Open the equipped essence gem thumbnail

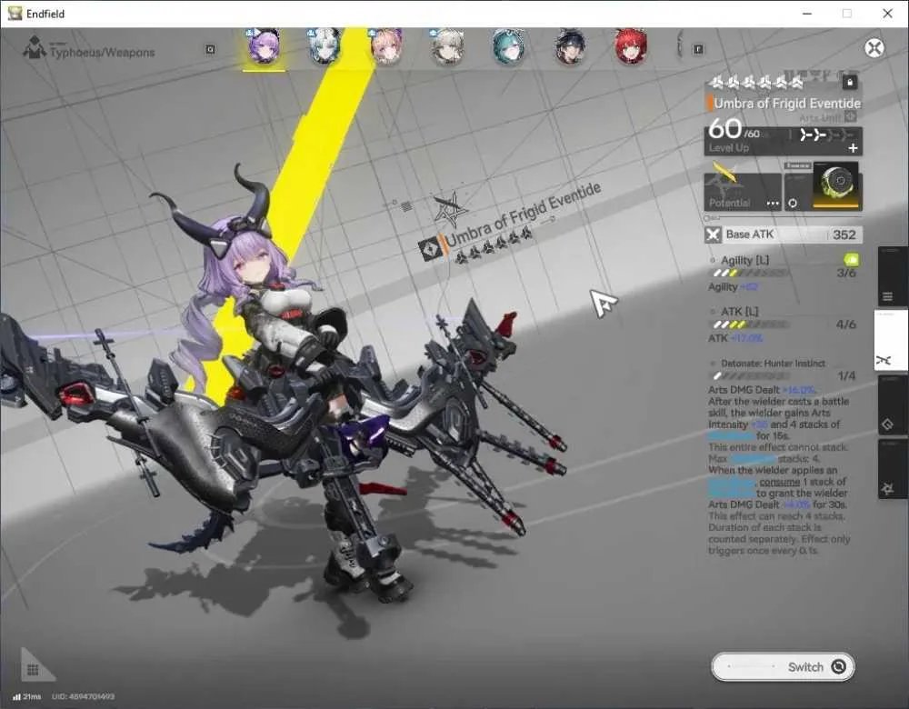(835, 185)
